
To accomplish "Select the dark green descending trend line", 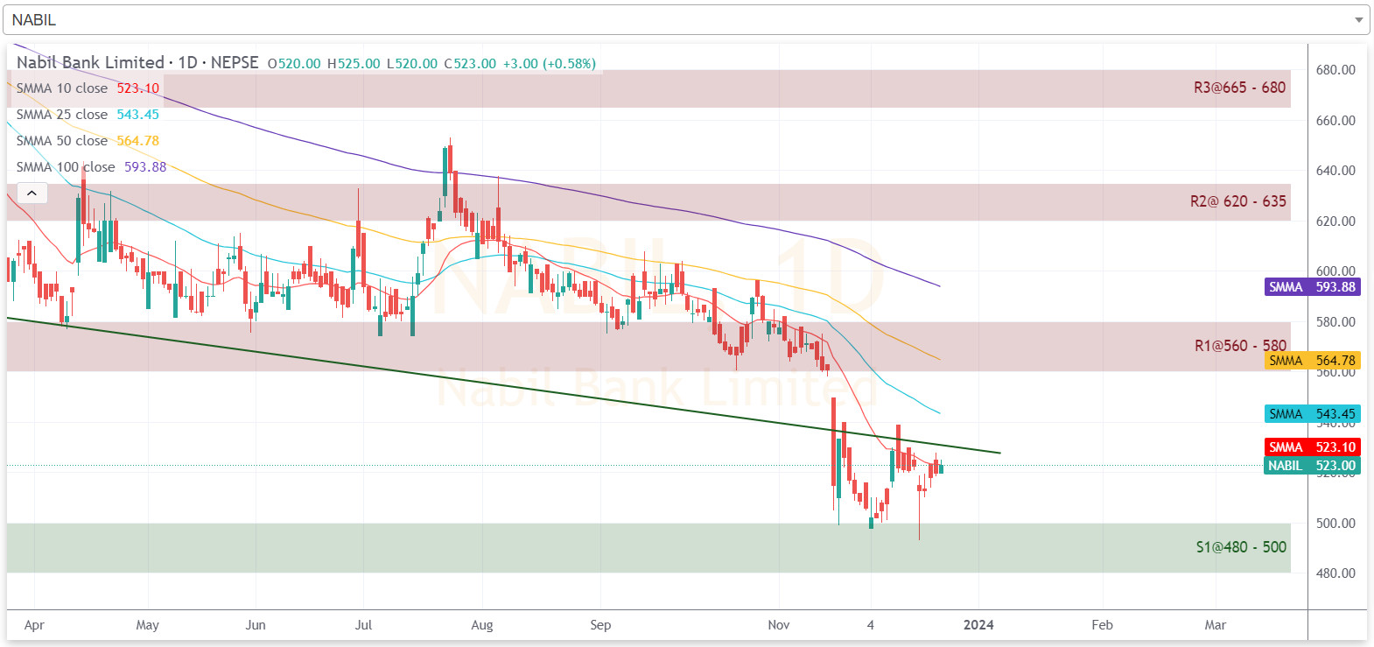I will click(x=503, y=385).
